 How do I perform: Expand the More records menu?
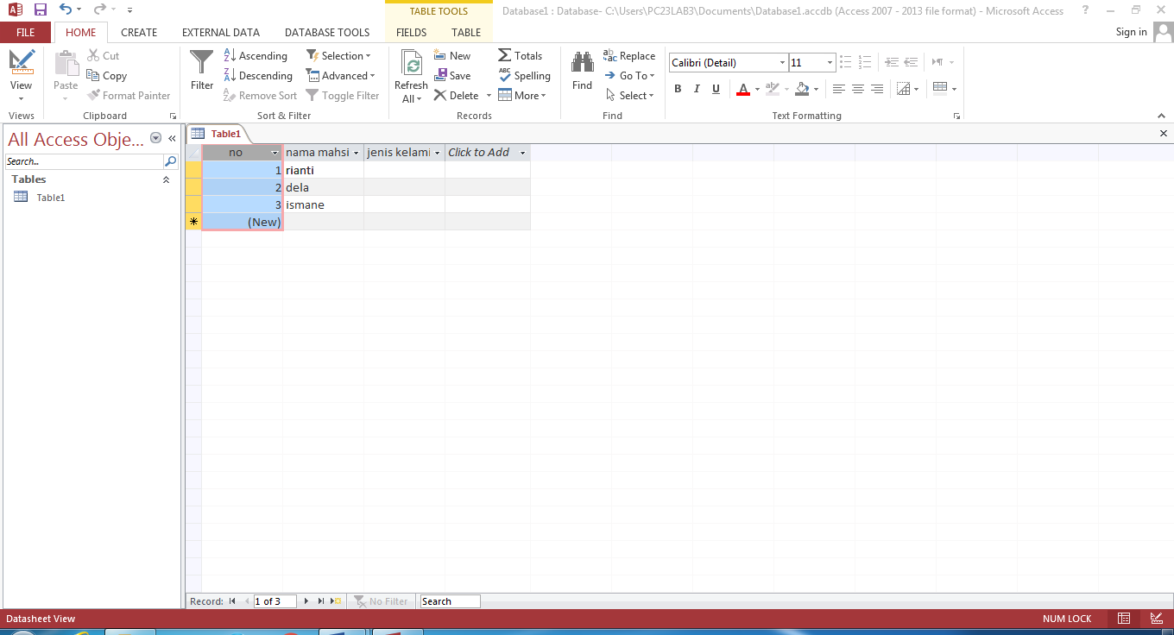pos(522,96)
